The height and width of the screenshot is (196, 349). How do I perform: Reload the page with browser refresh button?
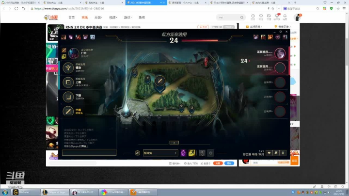[x=16, y=8]
